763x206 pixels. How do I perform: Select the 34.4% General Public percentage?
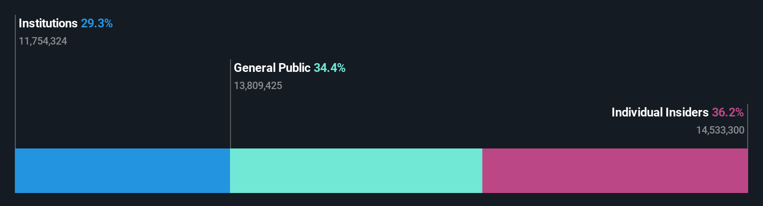click(x=329, y=68)
